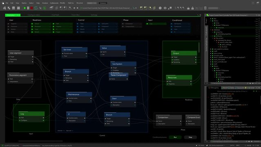Collapse the database tree item
261x147 pixels.
(x=211, y=30)
